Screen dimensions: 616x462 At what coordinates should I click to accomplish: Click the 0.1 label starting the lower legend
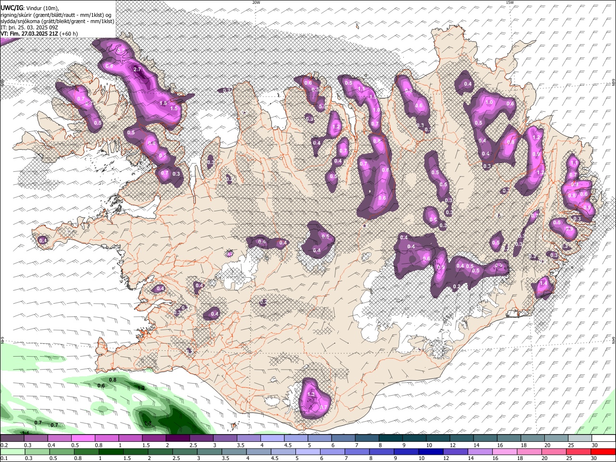[x=4, y=458]
